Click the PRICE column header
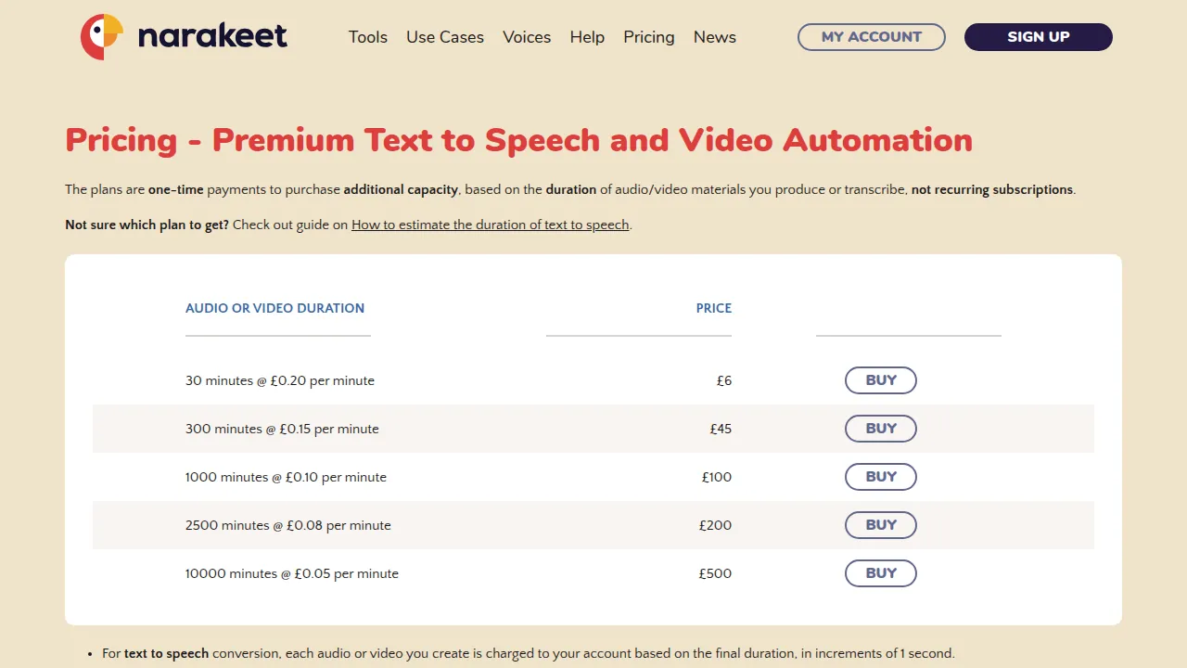This screenshot has width=1187, height=668. pos(714,308)
